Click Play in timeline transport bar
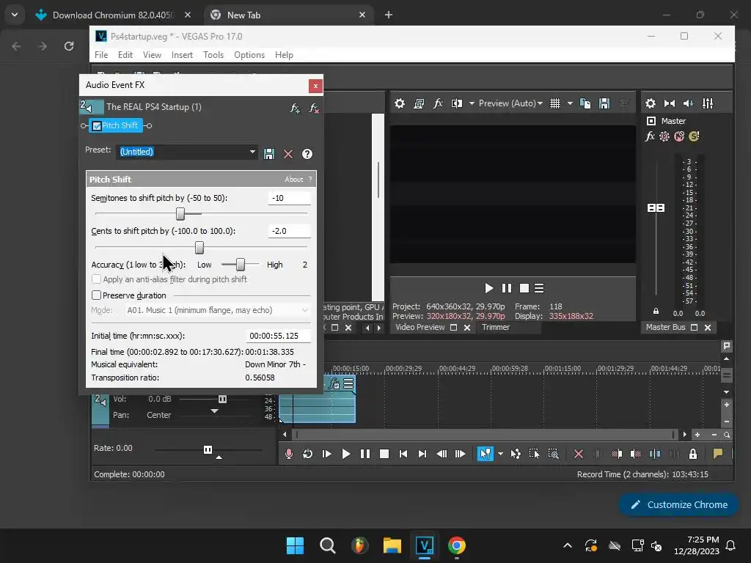Screen dimensions: 751x563 point(346,454)
